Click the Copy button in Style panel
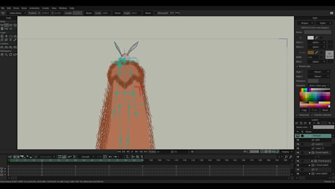Screen dimensions: 335x189 304,110
